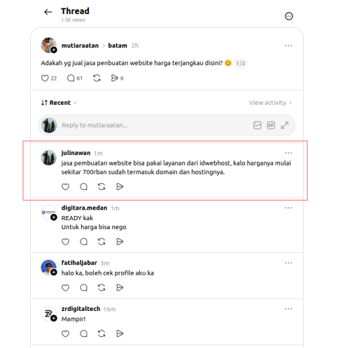Repost mutiaraatan's website question
This screenshot has width=350, height=348.
pos(97,78)
